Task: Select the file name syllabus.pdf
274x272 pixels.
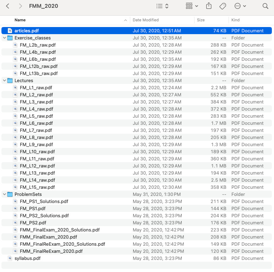Action: 27,258
